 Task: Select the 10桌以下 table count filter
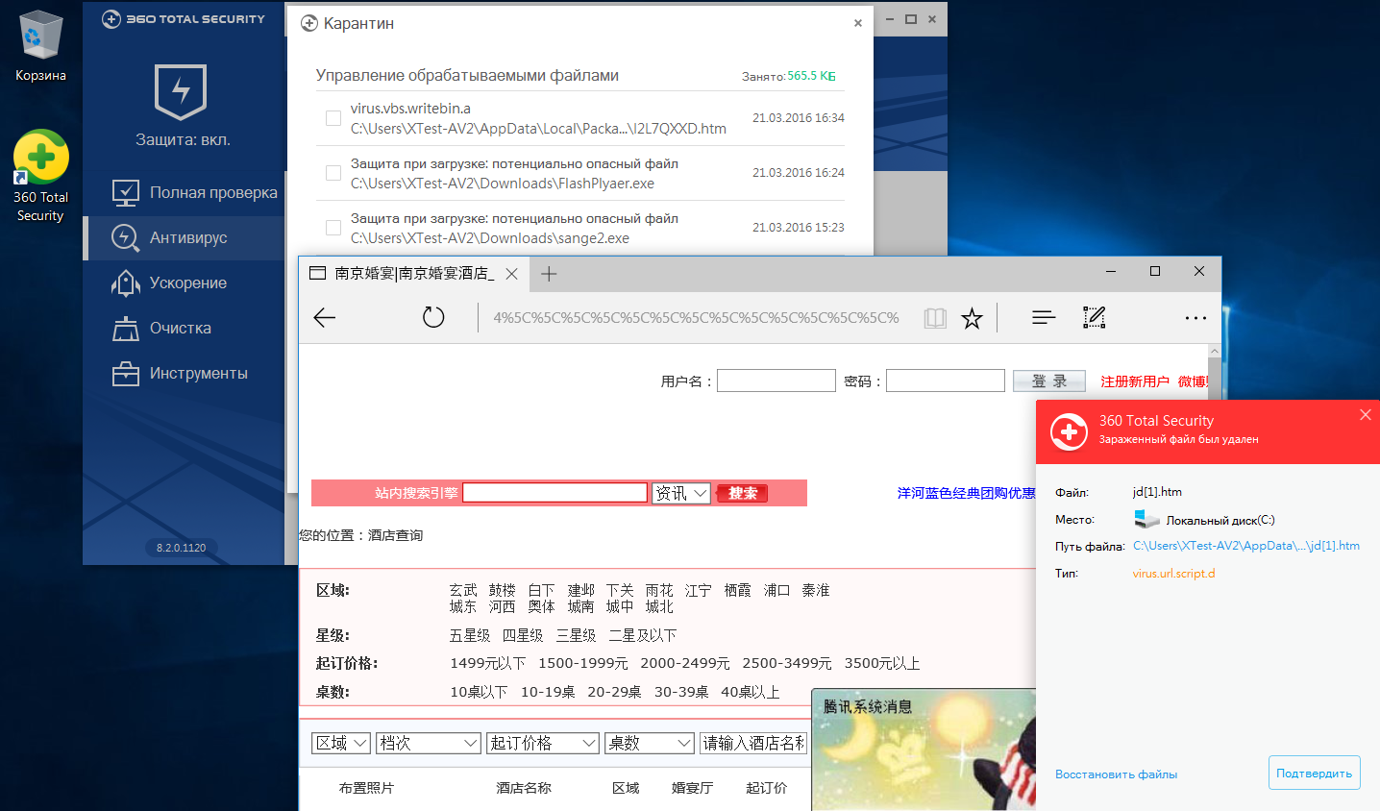click(479, 692)
